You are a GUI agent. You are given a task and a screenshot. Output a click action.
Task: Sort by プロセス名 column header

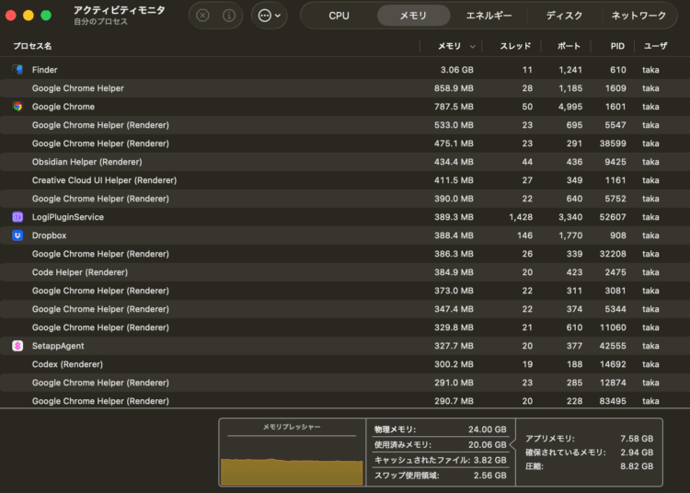(x=32, y=46)
